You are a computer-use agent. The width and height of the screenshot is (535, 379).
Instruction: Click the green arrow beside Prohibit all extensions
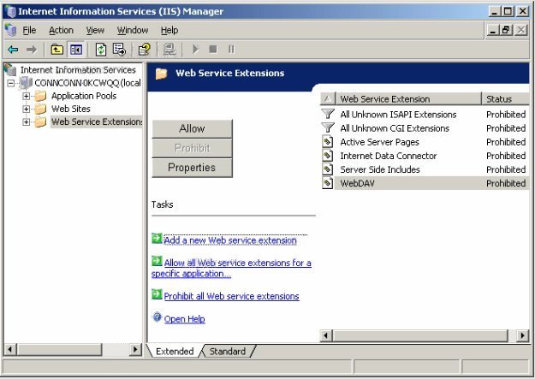coord(157,294)
